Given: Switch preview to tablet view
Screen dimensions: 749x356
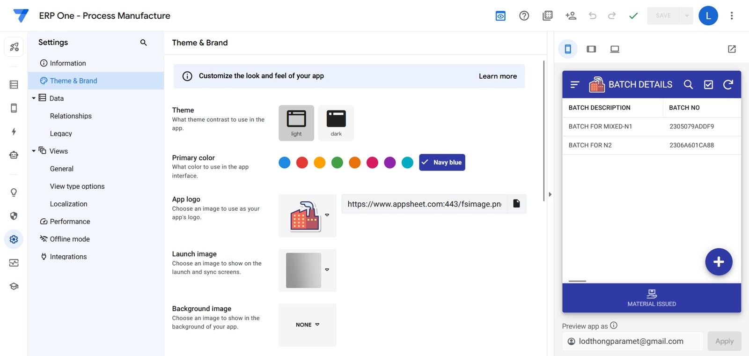Looking at the screenshot, I should click(x=591, y=49).
